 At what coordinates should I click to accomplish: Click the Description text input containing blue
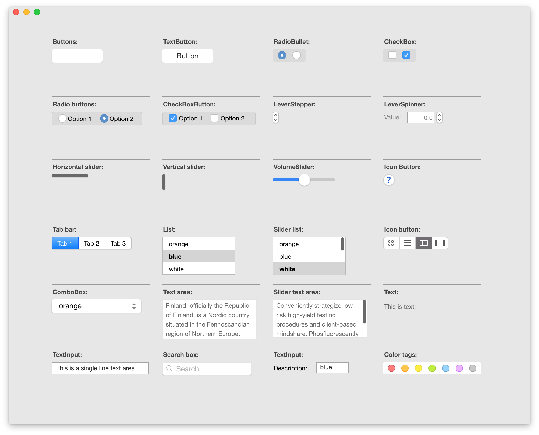(x=332, y=368)
